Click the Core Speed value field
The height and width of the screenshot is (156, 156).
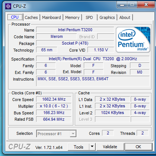pos(54,99)
